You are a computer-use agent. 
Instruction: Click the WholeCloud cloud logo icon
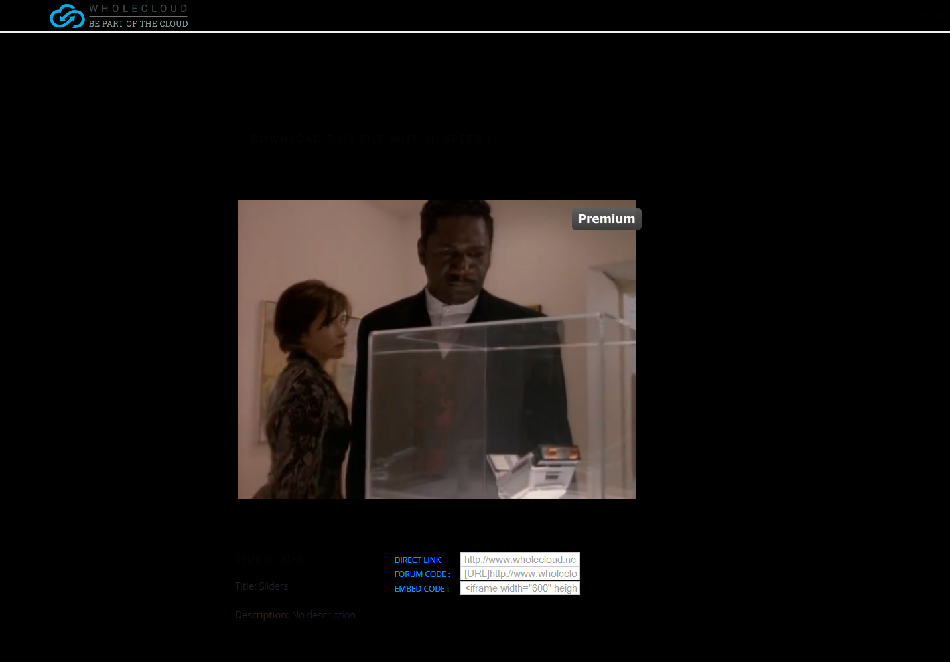coord(67,16)
